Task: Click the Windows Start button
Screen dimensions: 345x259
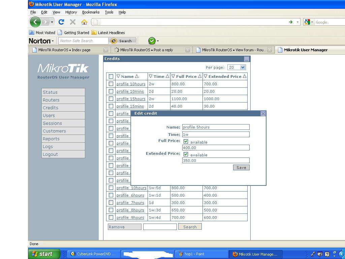Action: pyautogui.click(x=44, y=254)
